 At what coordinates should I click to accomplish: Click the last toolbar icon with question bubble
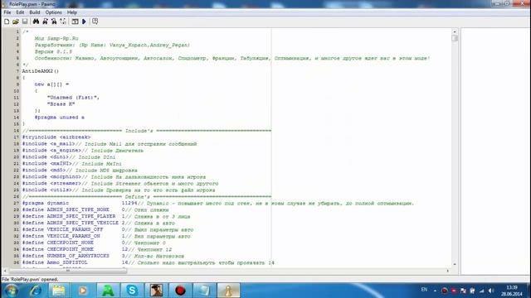(95, 22)
